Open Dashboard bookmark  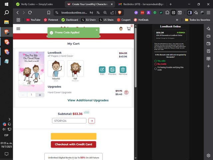coord(70,20)
